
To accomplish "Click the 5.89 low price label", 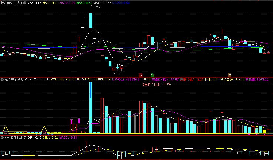I will 120,73.
